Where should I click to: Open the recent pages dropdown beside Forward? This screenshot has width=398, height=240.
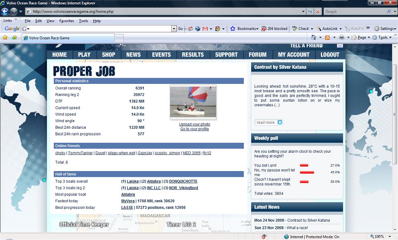tap(21, 12)
